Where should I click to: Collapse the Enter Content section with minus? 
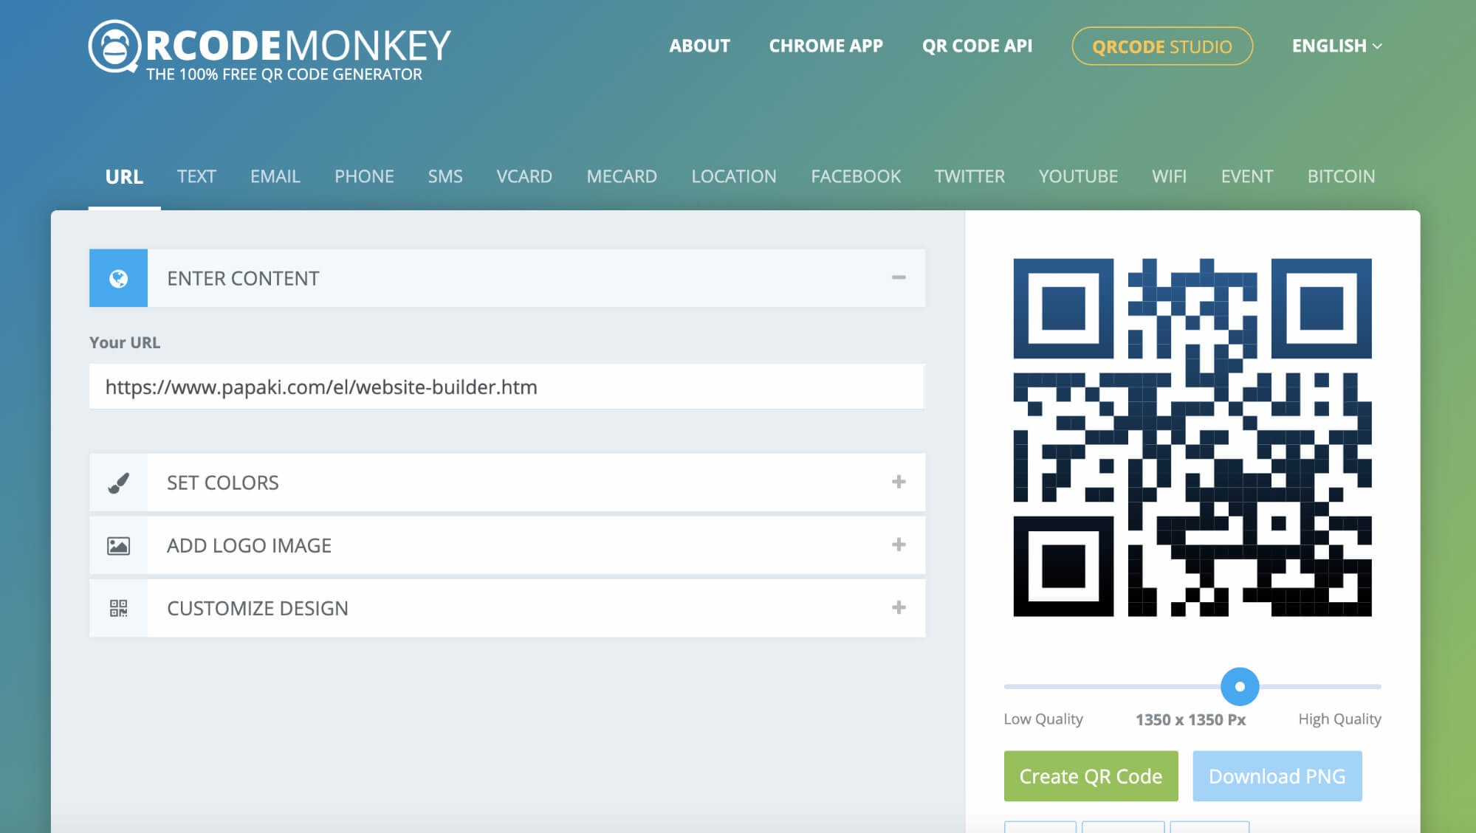[x=898, y=277]
